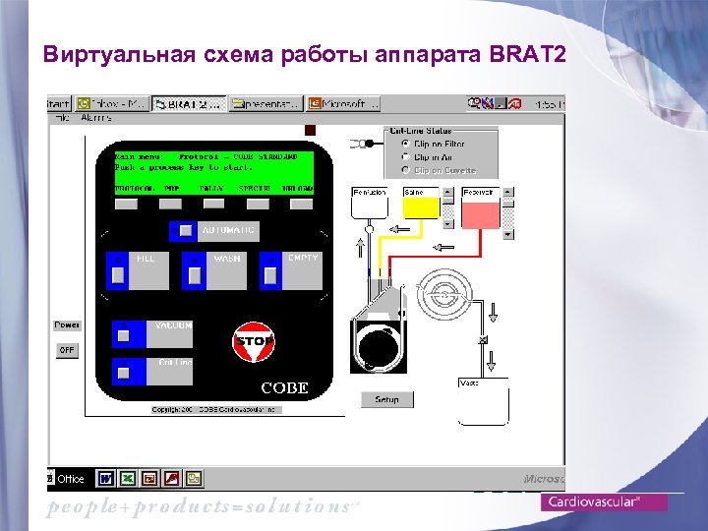708x531 pixels.
Task: Launch Access from Office shortcut bar
Action: click(x=171, y=479)
